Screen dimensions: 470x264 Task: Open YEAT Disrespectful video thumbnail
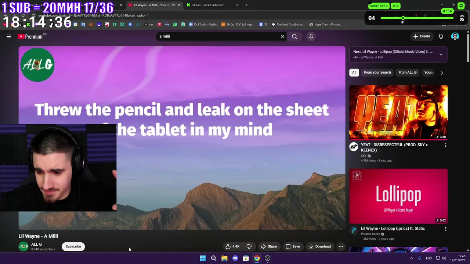click(398, 112)
